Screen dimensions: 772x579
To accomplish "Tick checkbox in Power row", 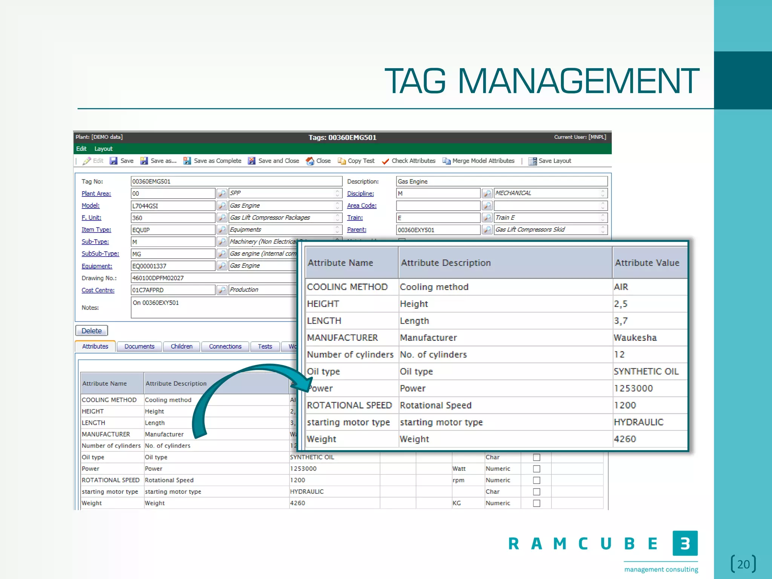I will pos(537,469).
